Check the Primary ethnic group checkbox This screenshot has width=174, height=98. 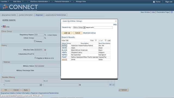pyautogui.click(x=35, y=41)
